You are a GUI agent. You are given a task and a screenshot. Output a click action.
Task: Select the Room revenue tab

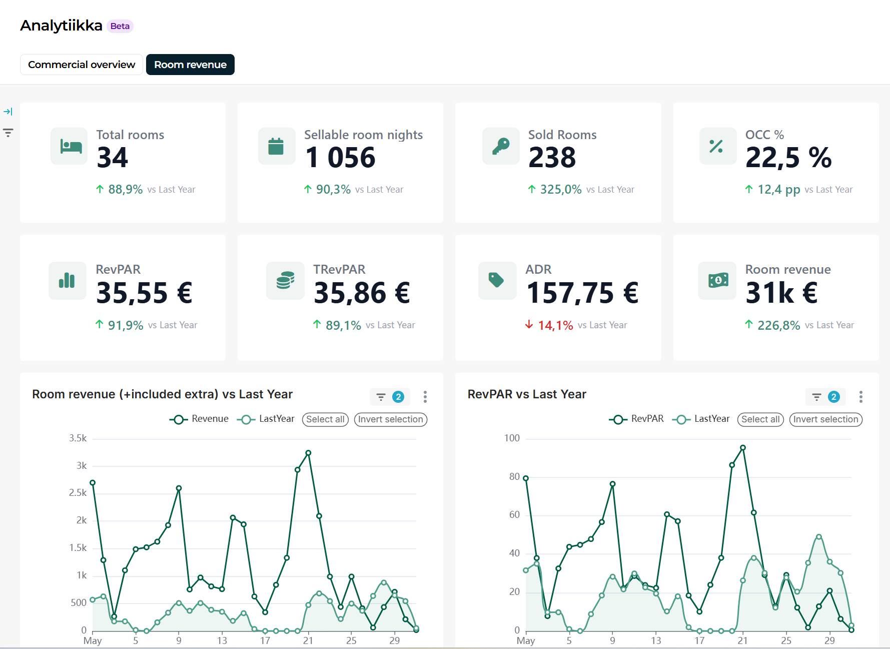coord(190,65)
